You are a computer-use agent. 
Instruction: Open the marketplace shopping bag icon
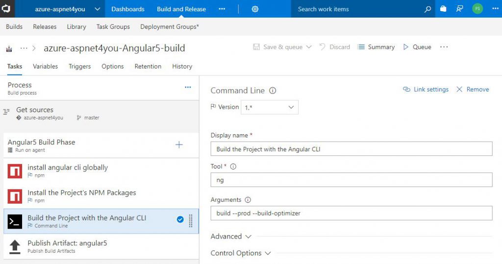[443, 9]
